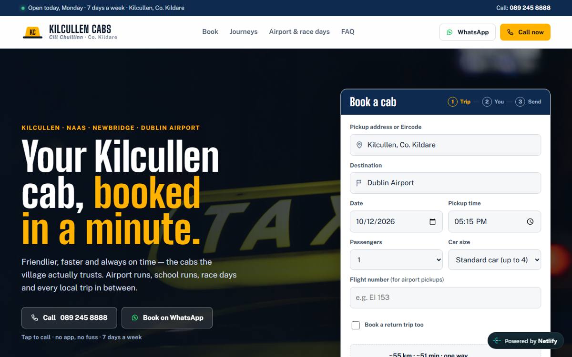Image resolution: width=572 pixels, height=357 pixels.
Task: Open Airport & race days nav link
Action: tap(299, 32)
